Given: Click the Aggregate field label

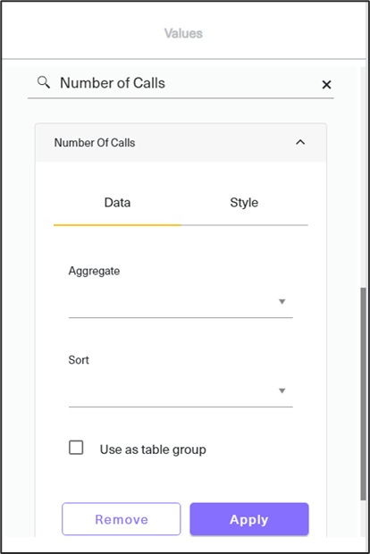Looking at the screenshot, I should 94,272.
